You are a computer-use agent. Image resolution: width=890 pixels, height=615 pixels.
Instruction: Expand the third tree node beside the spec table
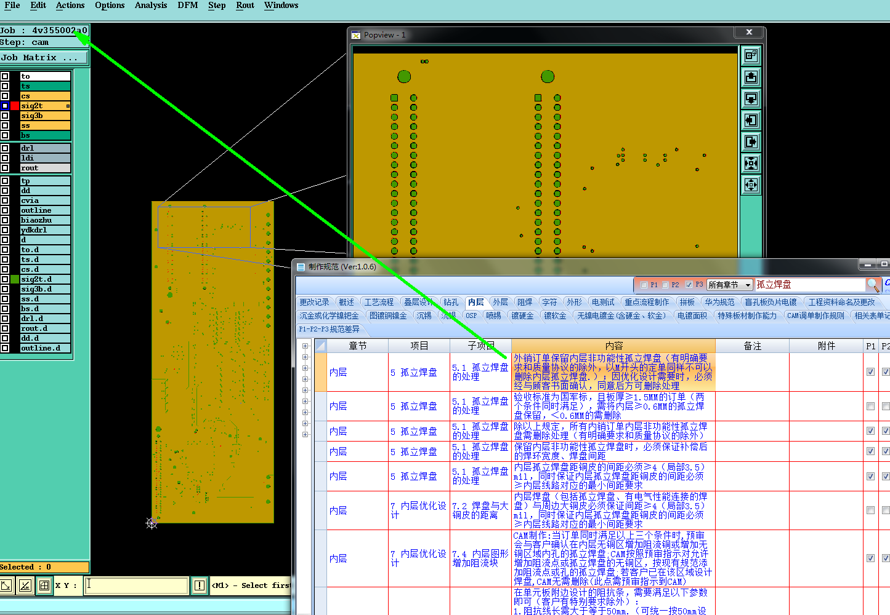(x=305, y=368)
